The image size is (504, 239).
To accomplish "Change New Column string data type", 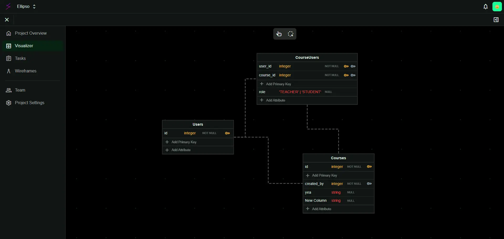I will coord(336,201).
